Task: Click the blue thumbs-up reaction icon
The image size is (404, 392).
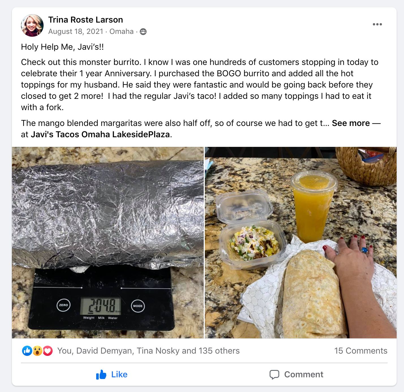Action: (27, 351)
